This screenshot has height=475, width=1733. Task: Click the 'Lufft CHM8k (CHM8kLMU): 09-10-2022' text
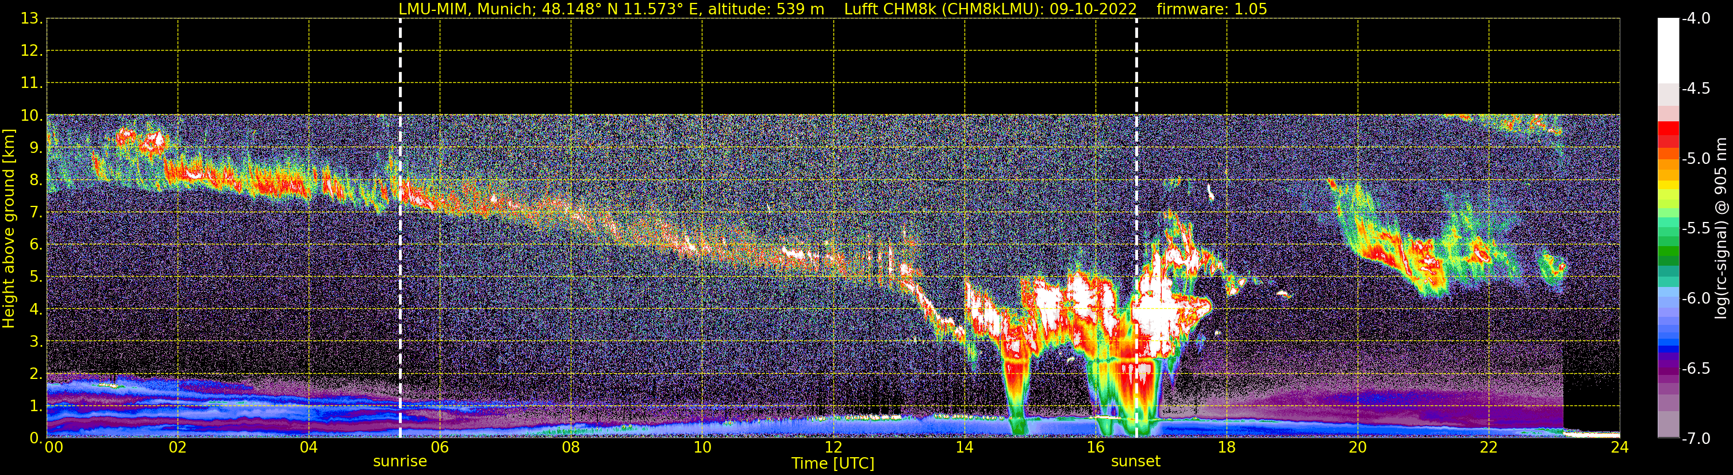(990, 9)
